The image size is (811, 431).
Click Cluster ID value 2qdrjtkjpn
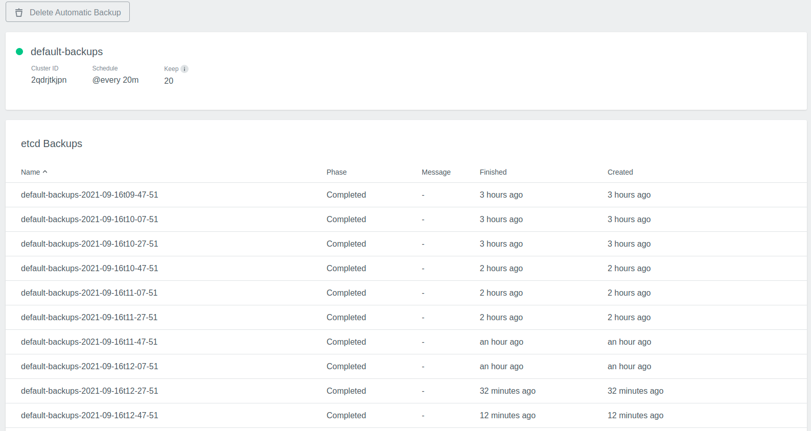click(x=49, y=80)
